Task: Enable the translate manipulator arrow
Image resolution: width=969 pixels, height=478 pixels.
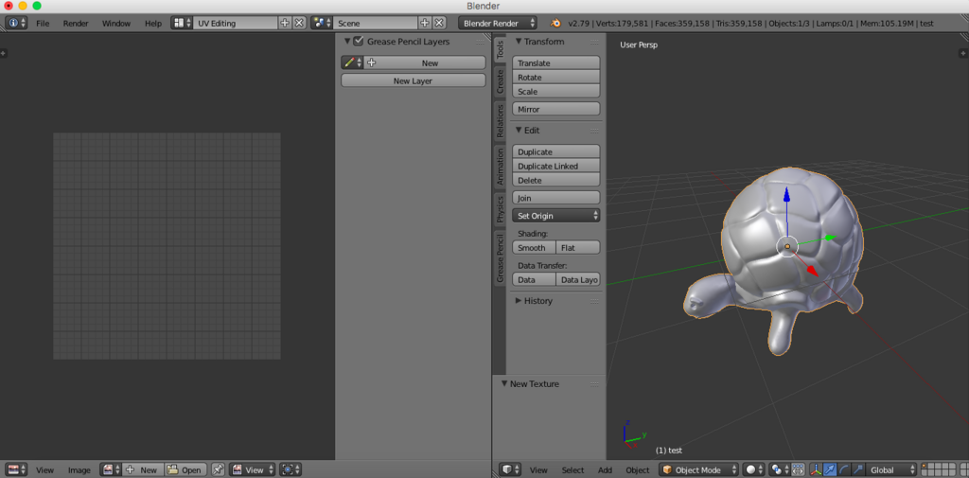Action: coord(831,470)
